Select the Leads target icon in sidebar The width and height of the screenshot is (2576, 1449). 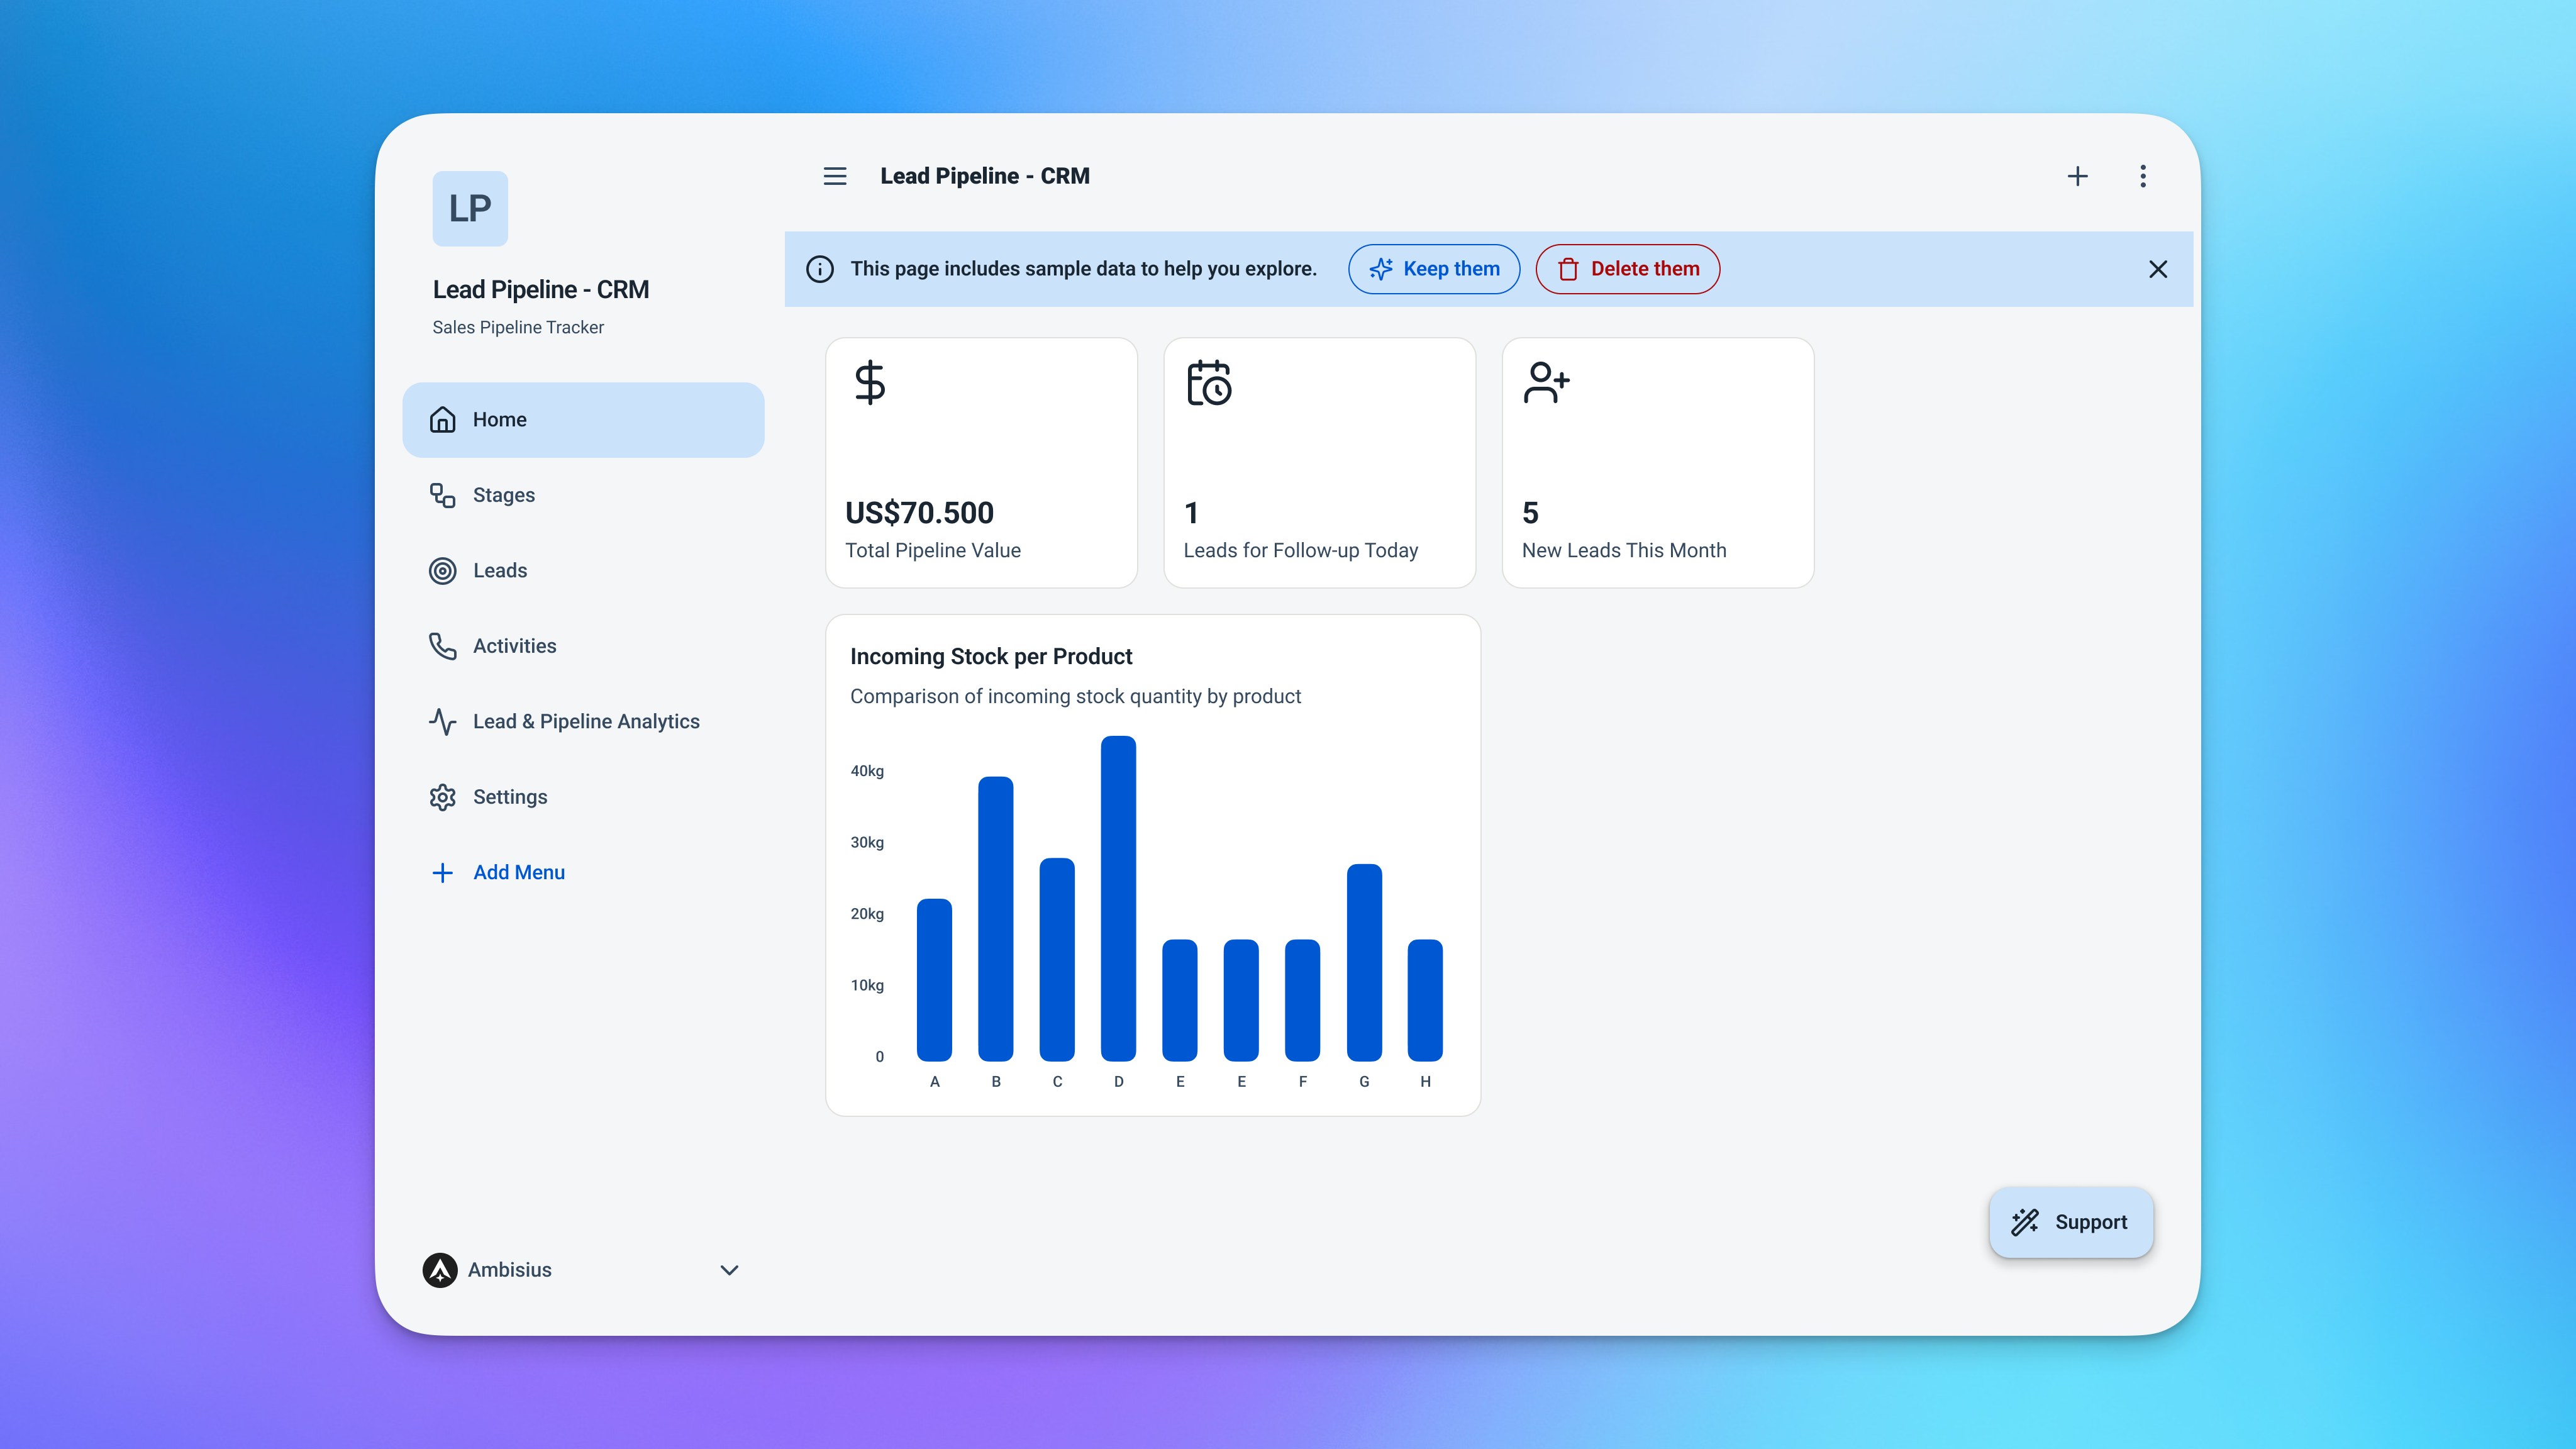tap(443, 570)
